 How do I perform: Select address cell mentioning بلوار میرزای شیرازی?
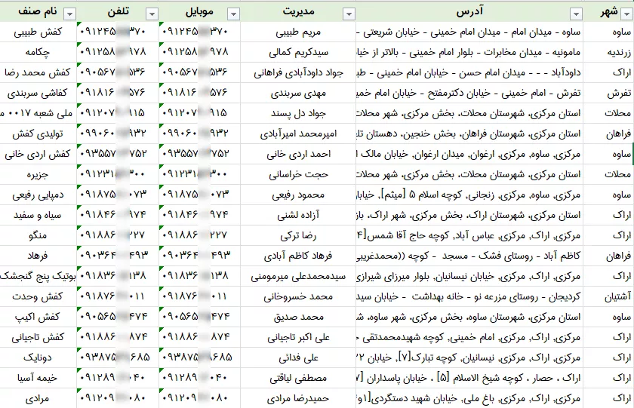[x=469, y=276]
